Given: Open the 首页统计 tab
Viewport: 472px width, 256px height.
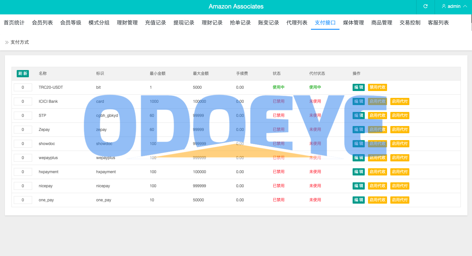Looking at the screenshot, I should pyautogui.click(x=14, y=23).
